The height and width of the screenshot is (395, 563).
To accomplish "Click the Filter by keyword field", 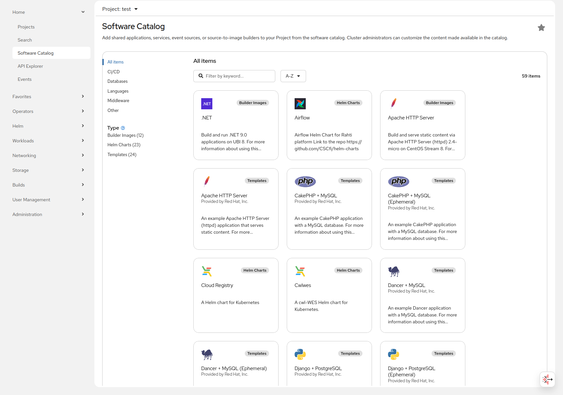I will click(238, 76).
